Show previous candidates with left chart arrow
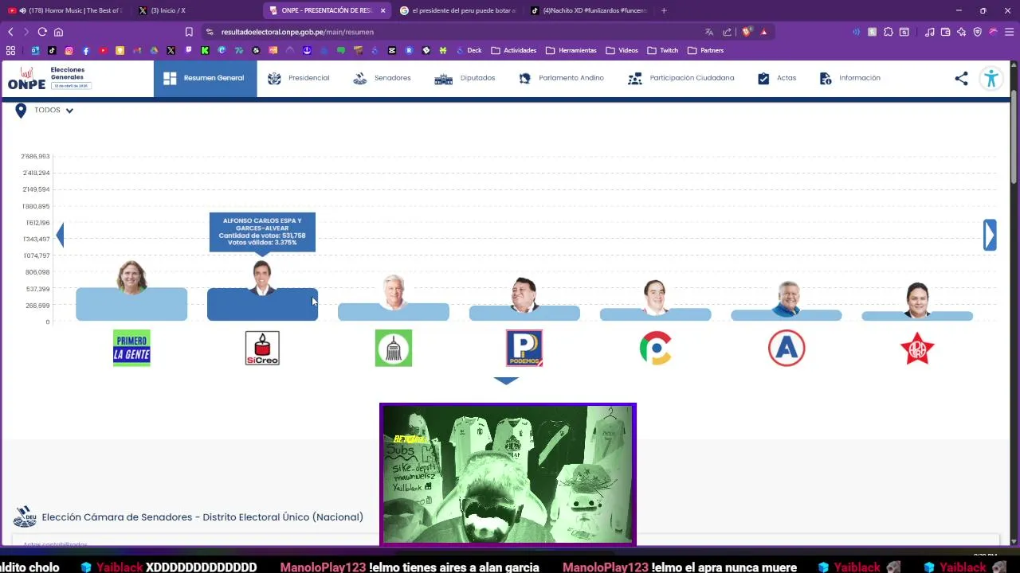 point(60,235)
